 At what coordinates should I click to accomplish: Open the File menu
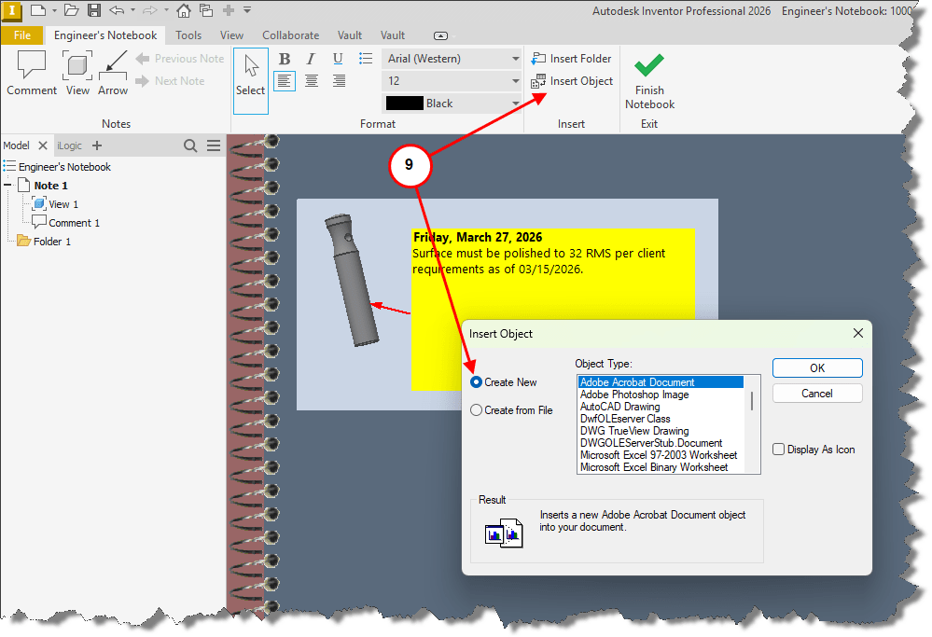22,35
